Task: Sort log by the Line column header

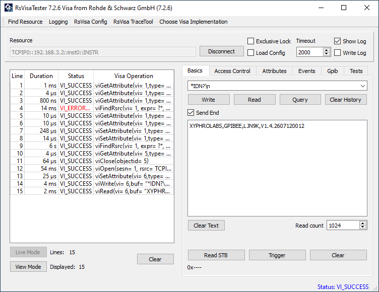Action: tap(17, 76)
